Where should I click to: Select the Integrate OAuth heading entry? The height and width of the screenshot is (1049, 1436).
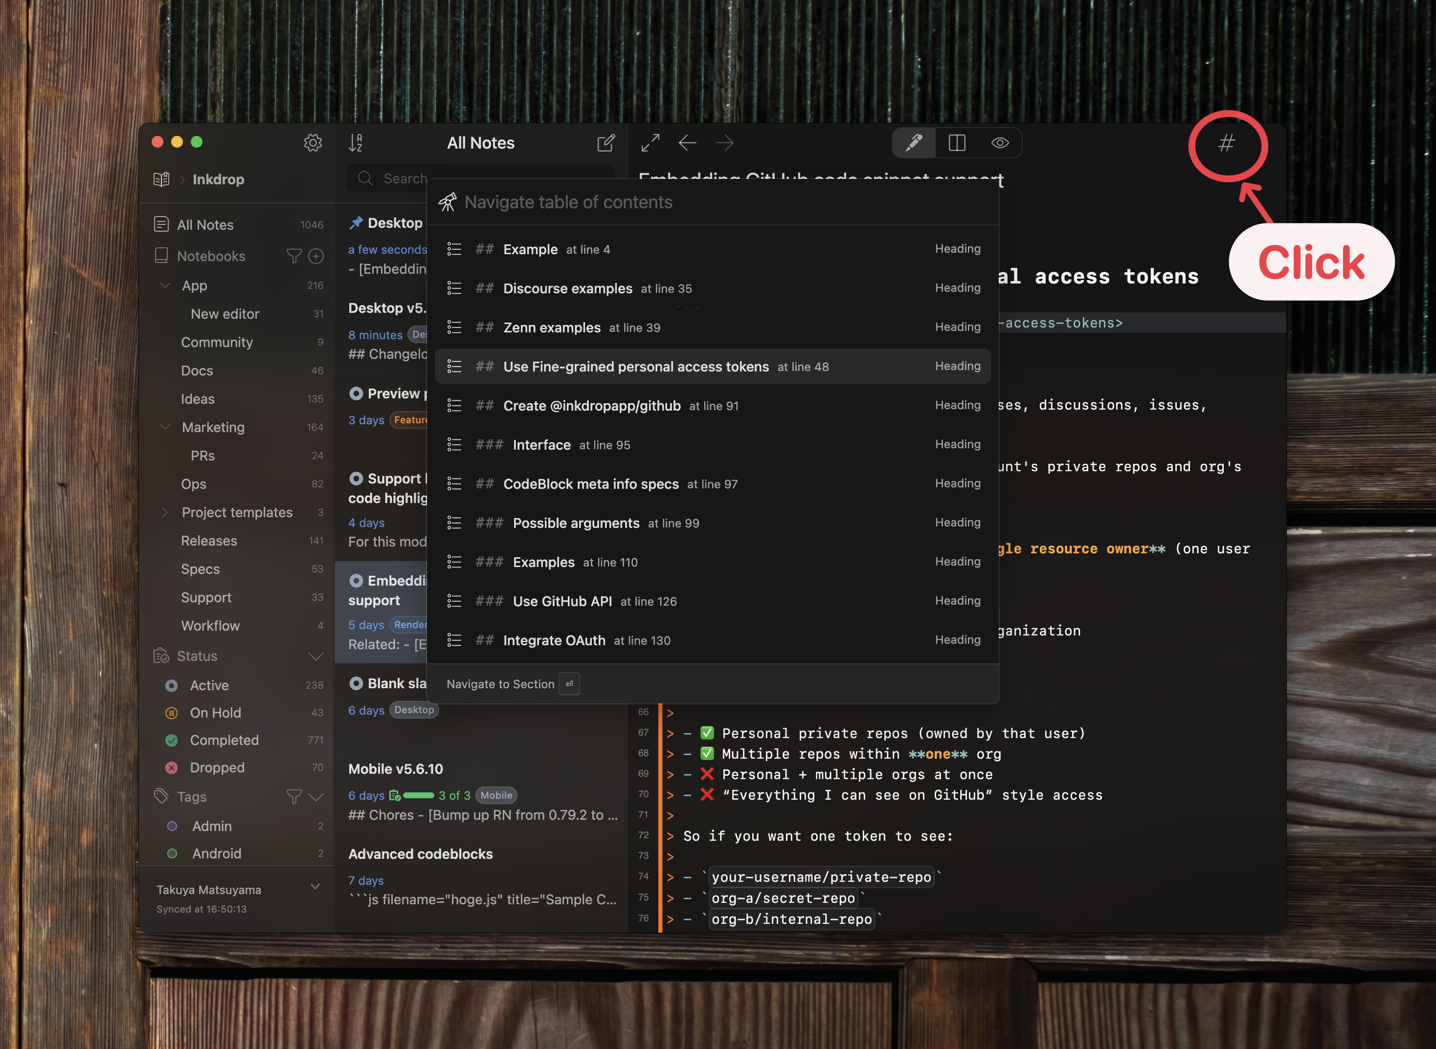[554, 640]
